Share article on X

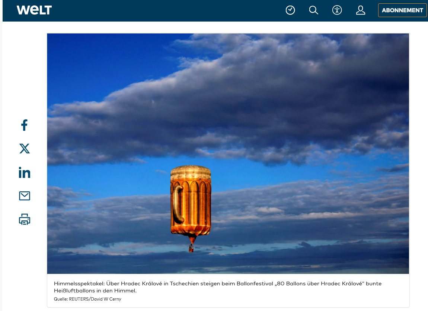click(x=25, y=149)
